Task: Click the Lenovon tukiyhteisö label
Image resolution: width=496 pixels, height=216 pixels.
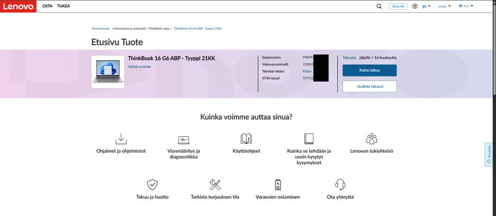Action: pyautogui.click(x=371, y=151)
